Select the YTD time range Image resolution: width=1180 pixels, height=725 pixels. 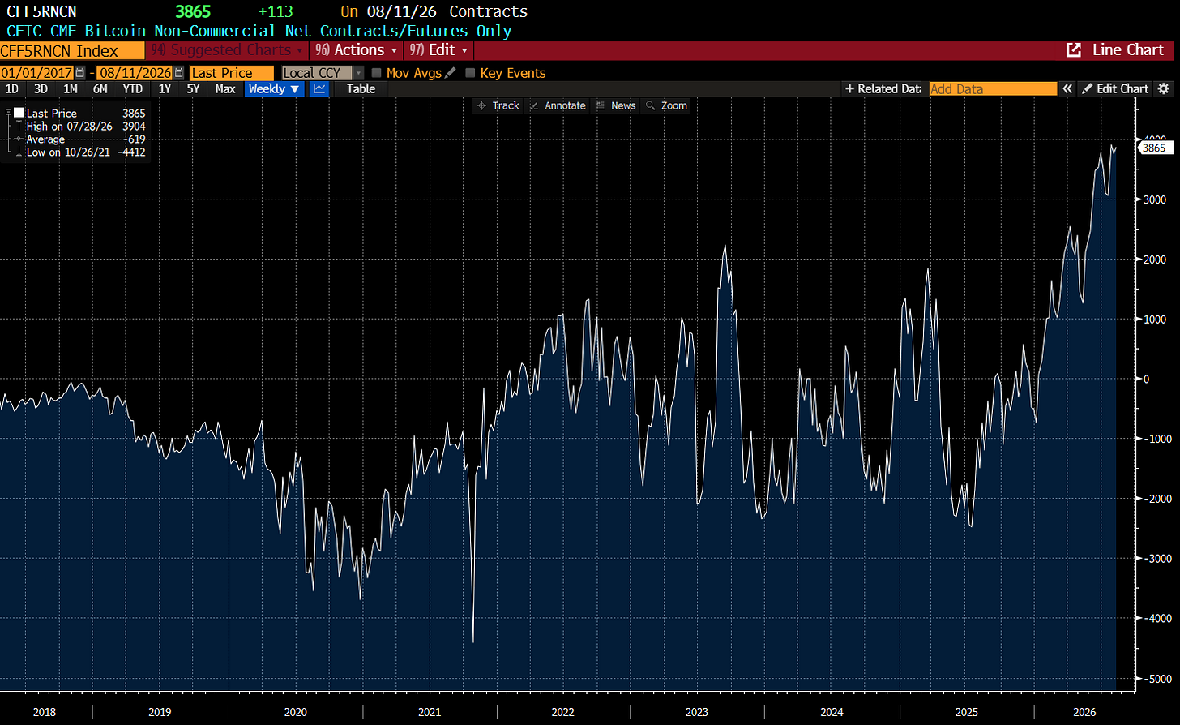tap(133, 89)
